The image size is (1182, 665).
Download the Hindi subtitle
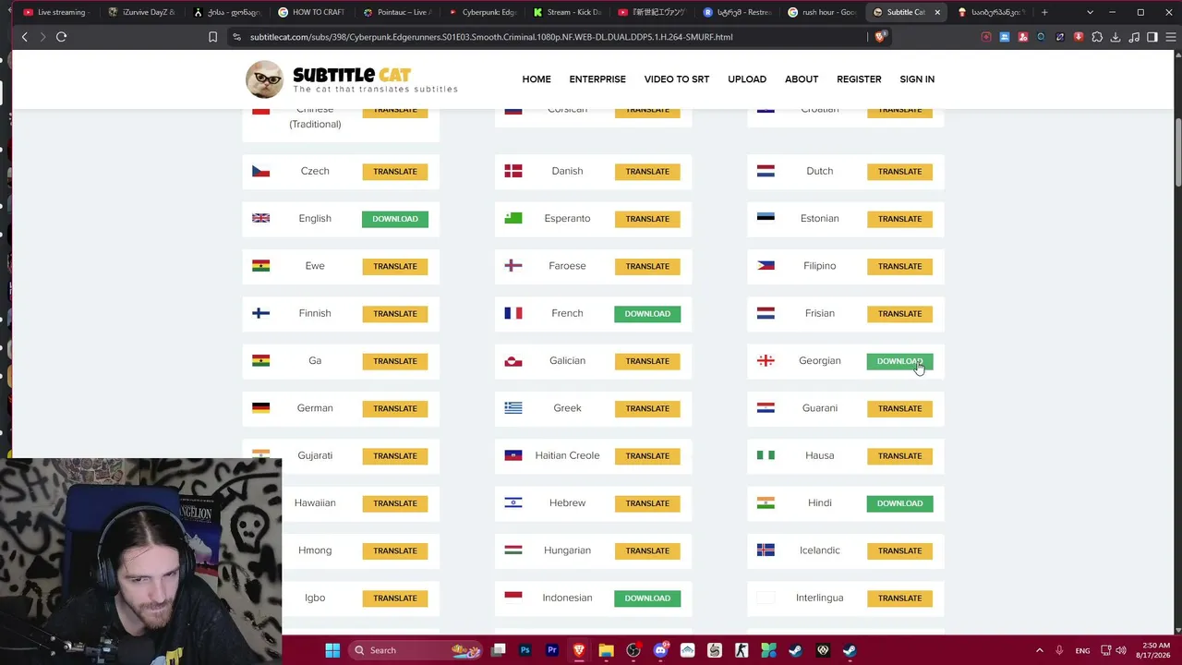pos(899,503)
